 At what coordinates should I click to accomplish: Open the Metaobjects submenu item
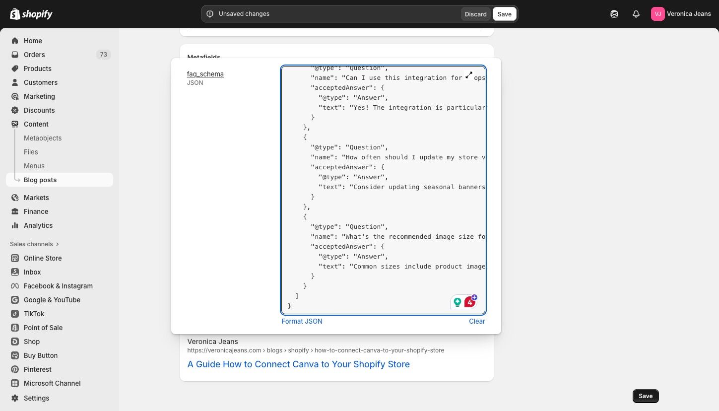(x=43, y=138)
